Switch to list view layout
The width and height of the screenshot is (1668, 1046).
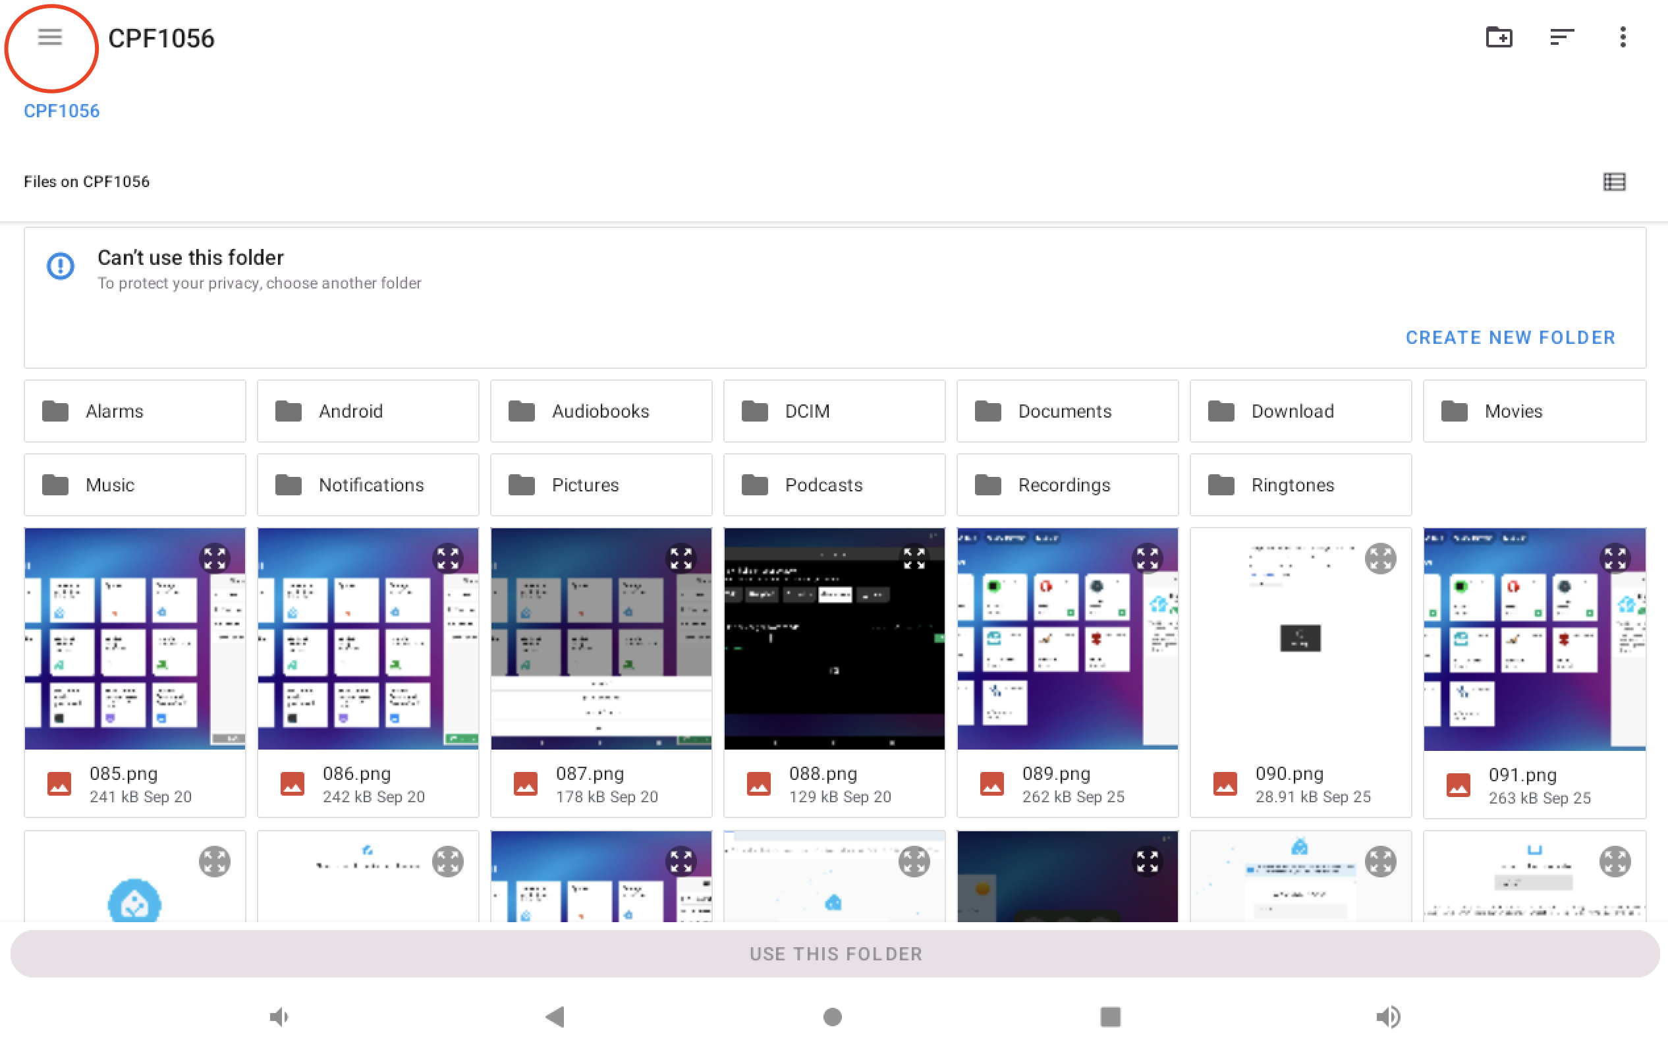click(1613, 182)
